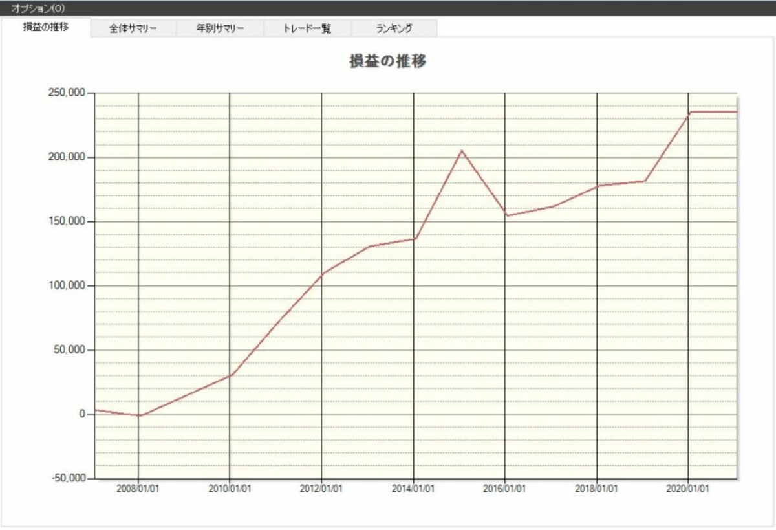
Task: Click the profit line dip at 2016/01/01
Action: pos(505,215)
